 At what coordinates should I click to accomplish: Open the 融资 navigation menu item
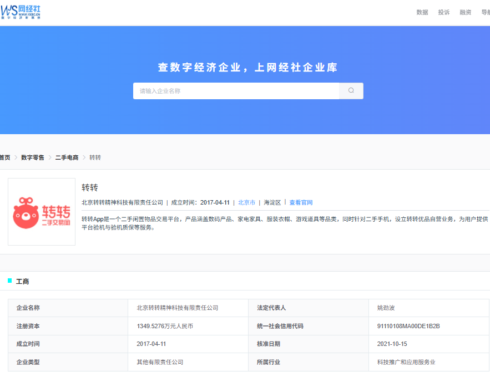[x=466, y=13]
